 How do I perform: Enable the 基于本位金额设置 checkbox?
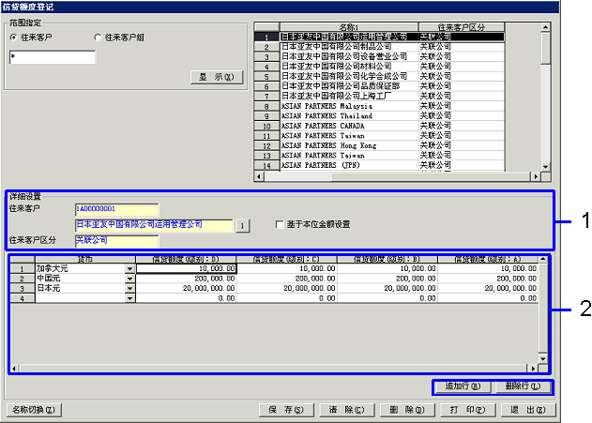(x=280, y=225)
